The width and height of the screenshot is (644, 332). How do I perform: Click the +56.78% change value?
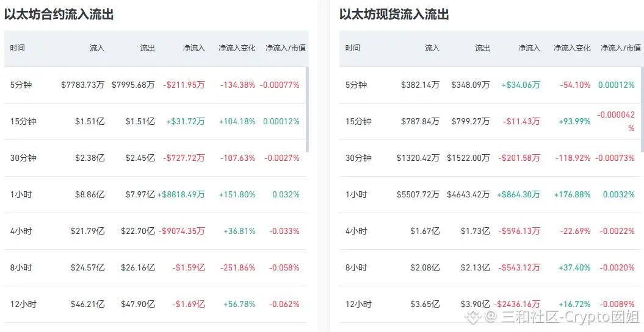pos(239,304)
